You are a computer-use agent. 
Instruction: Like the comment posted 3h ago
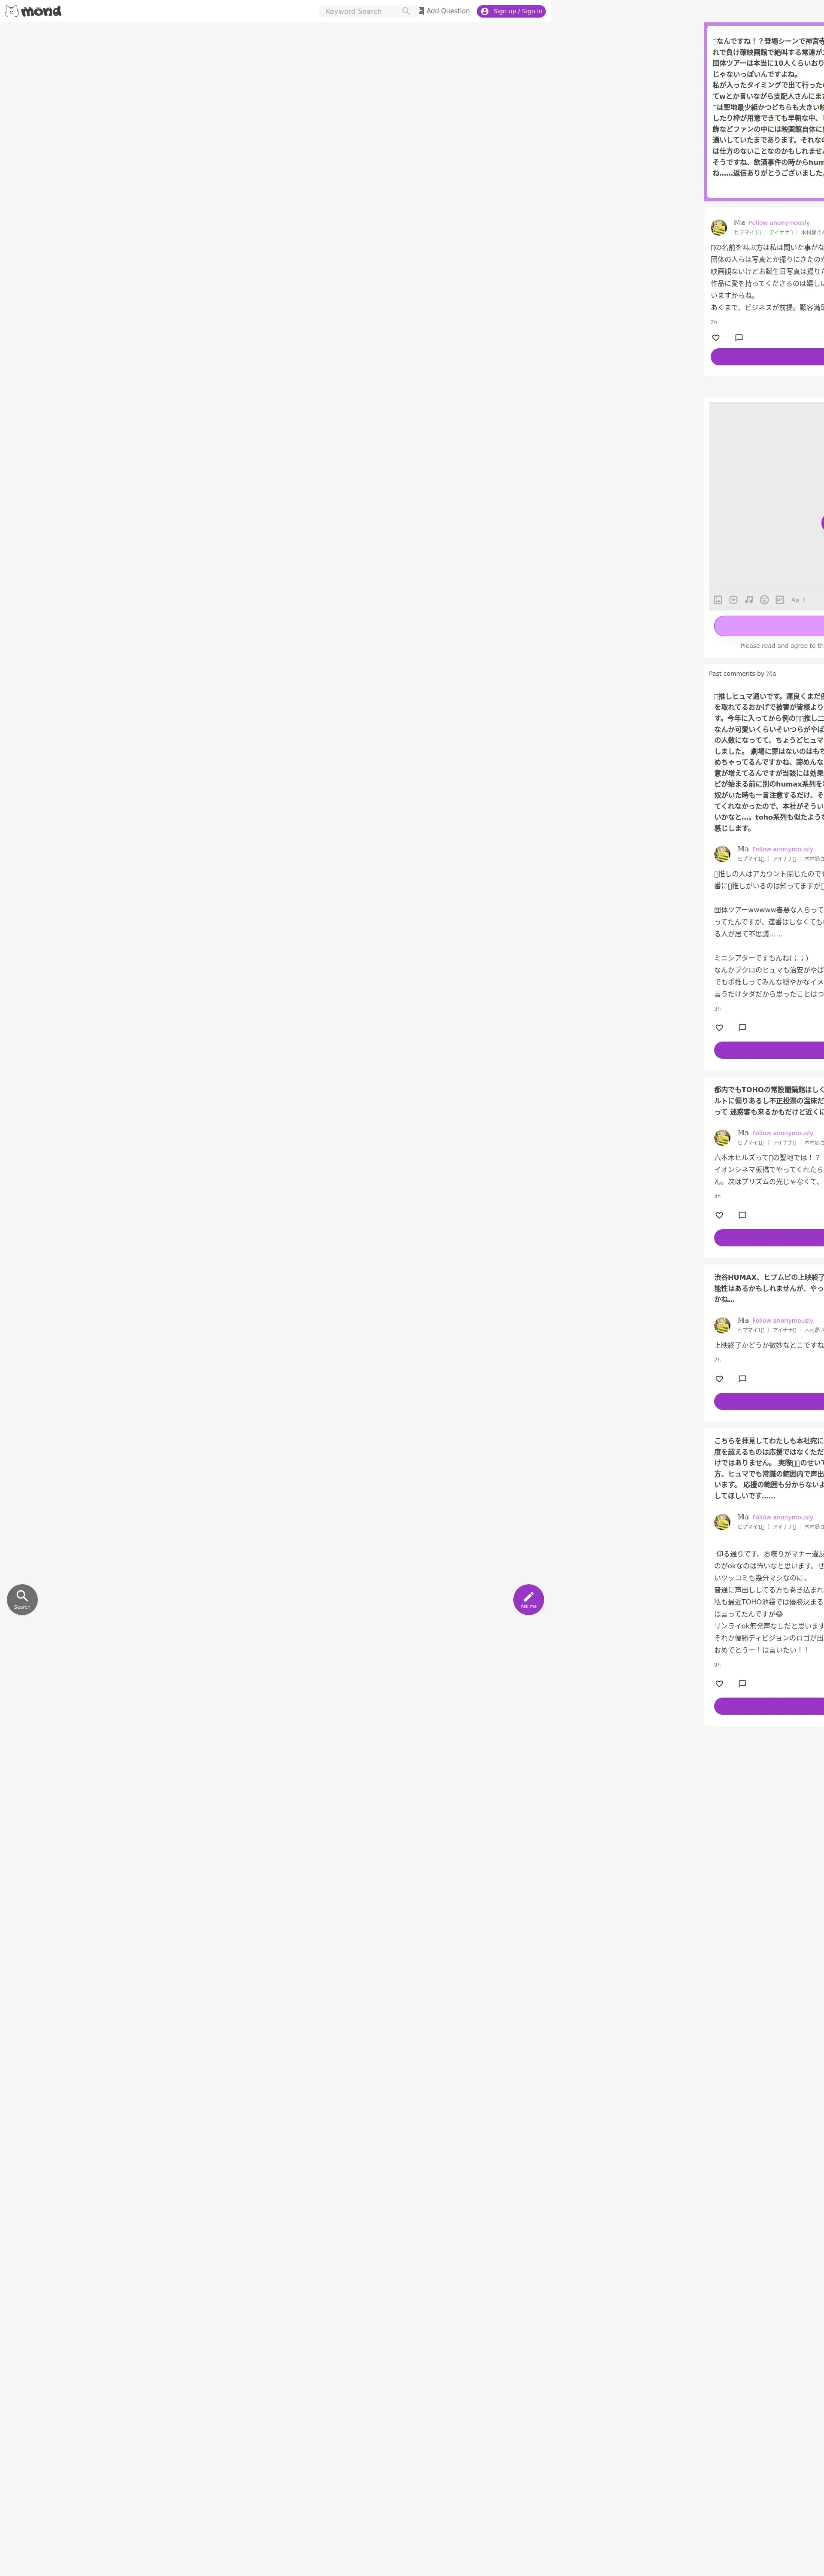(x=719, y=1028)
